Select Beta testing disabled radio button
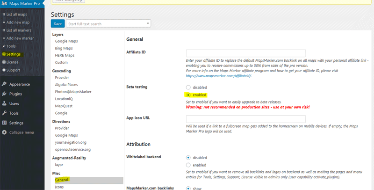The width and height of the screenshot is (374, 190). coord(188,88)
